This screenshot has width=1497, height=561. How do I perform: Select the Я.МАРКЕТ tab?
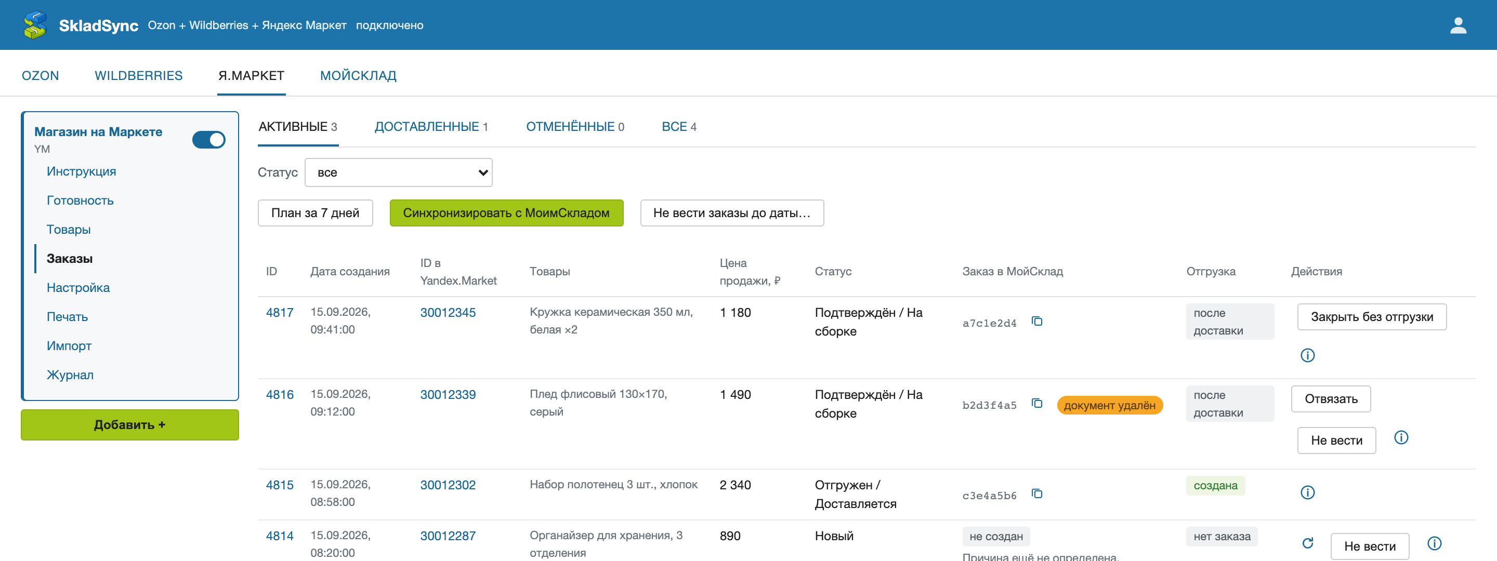(x=251, y=75)
